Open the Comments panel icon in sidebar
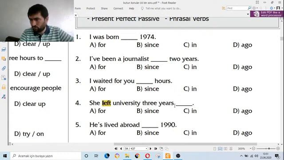 (x=4, y=59)
